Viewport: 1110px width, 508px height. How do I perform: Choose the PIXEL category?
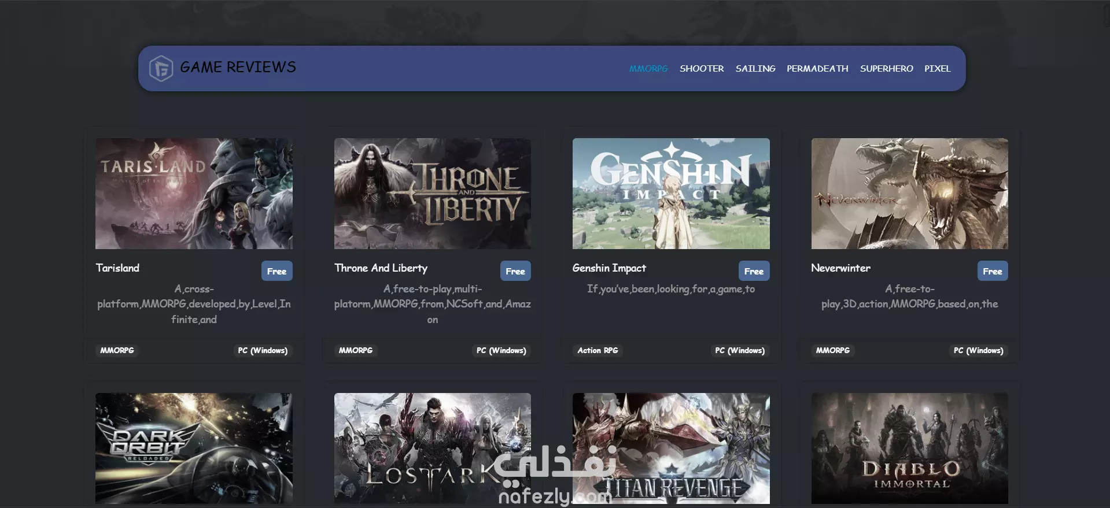(937, 69)
